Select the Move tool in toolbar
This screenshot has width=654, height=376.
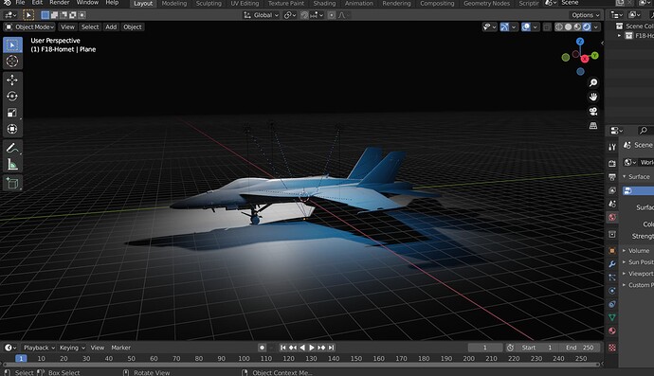point(12,80)
